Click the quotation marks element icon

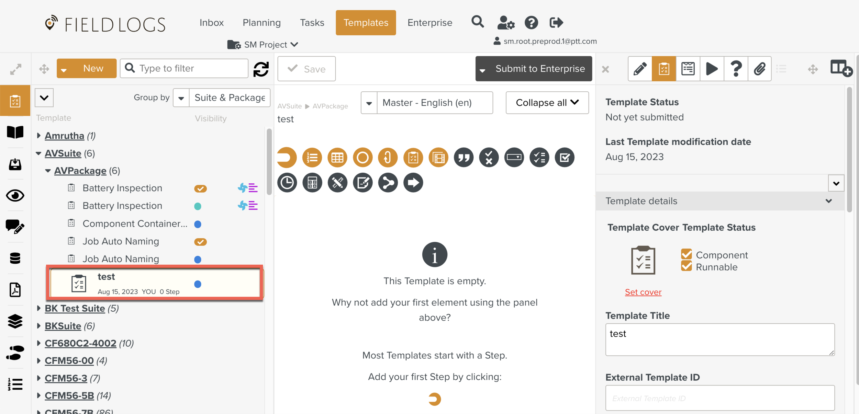click(x=464, y=158)
